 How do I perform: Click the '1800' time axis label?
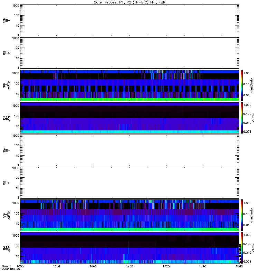[x=239, y=266]
